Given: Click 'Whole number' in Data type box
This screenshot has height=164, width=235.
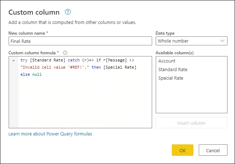Looking at the screenshot, I should point(173,41).
